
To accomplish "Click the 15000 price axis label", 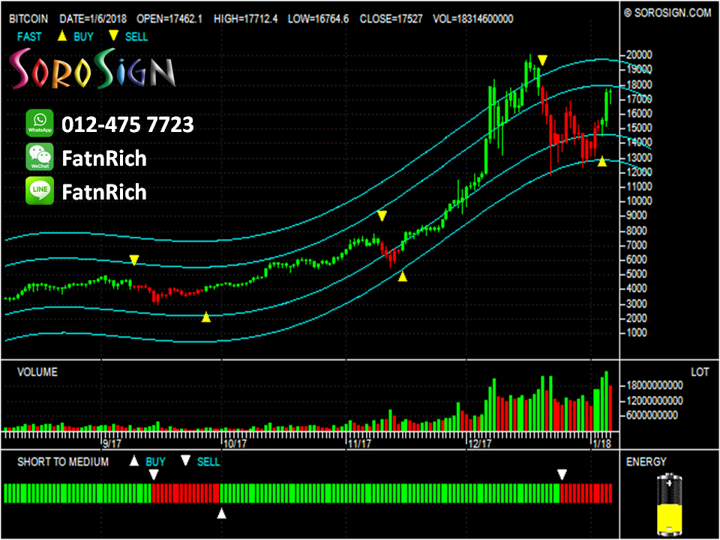I will tap(639, 128).
